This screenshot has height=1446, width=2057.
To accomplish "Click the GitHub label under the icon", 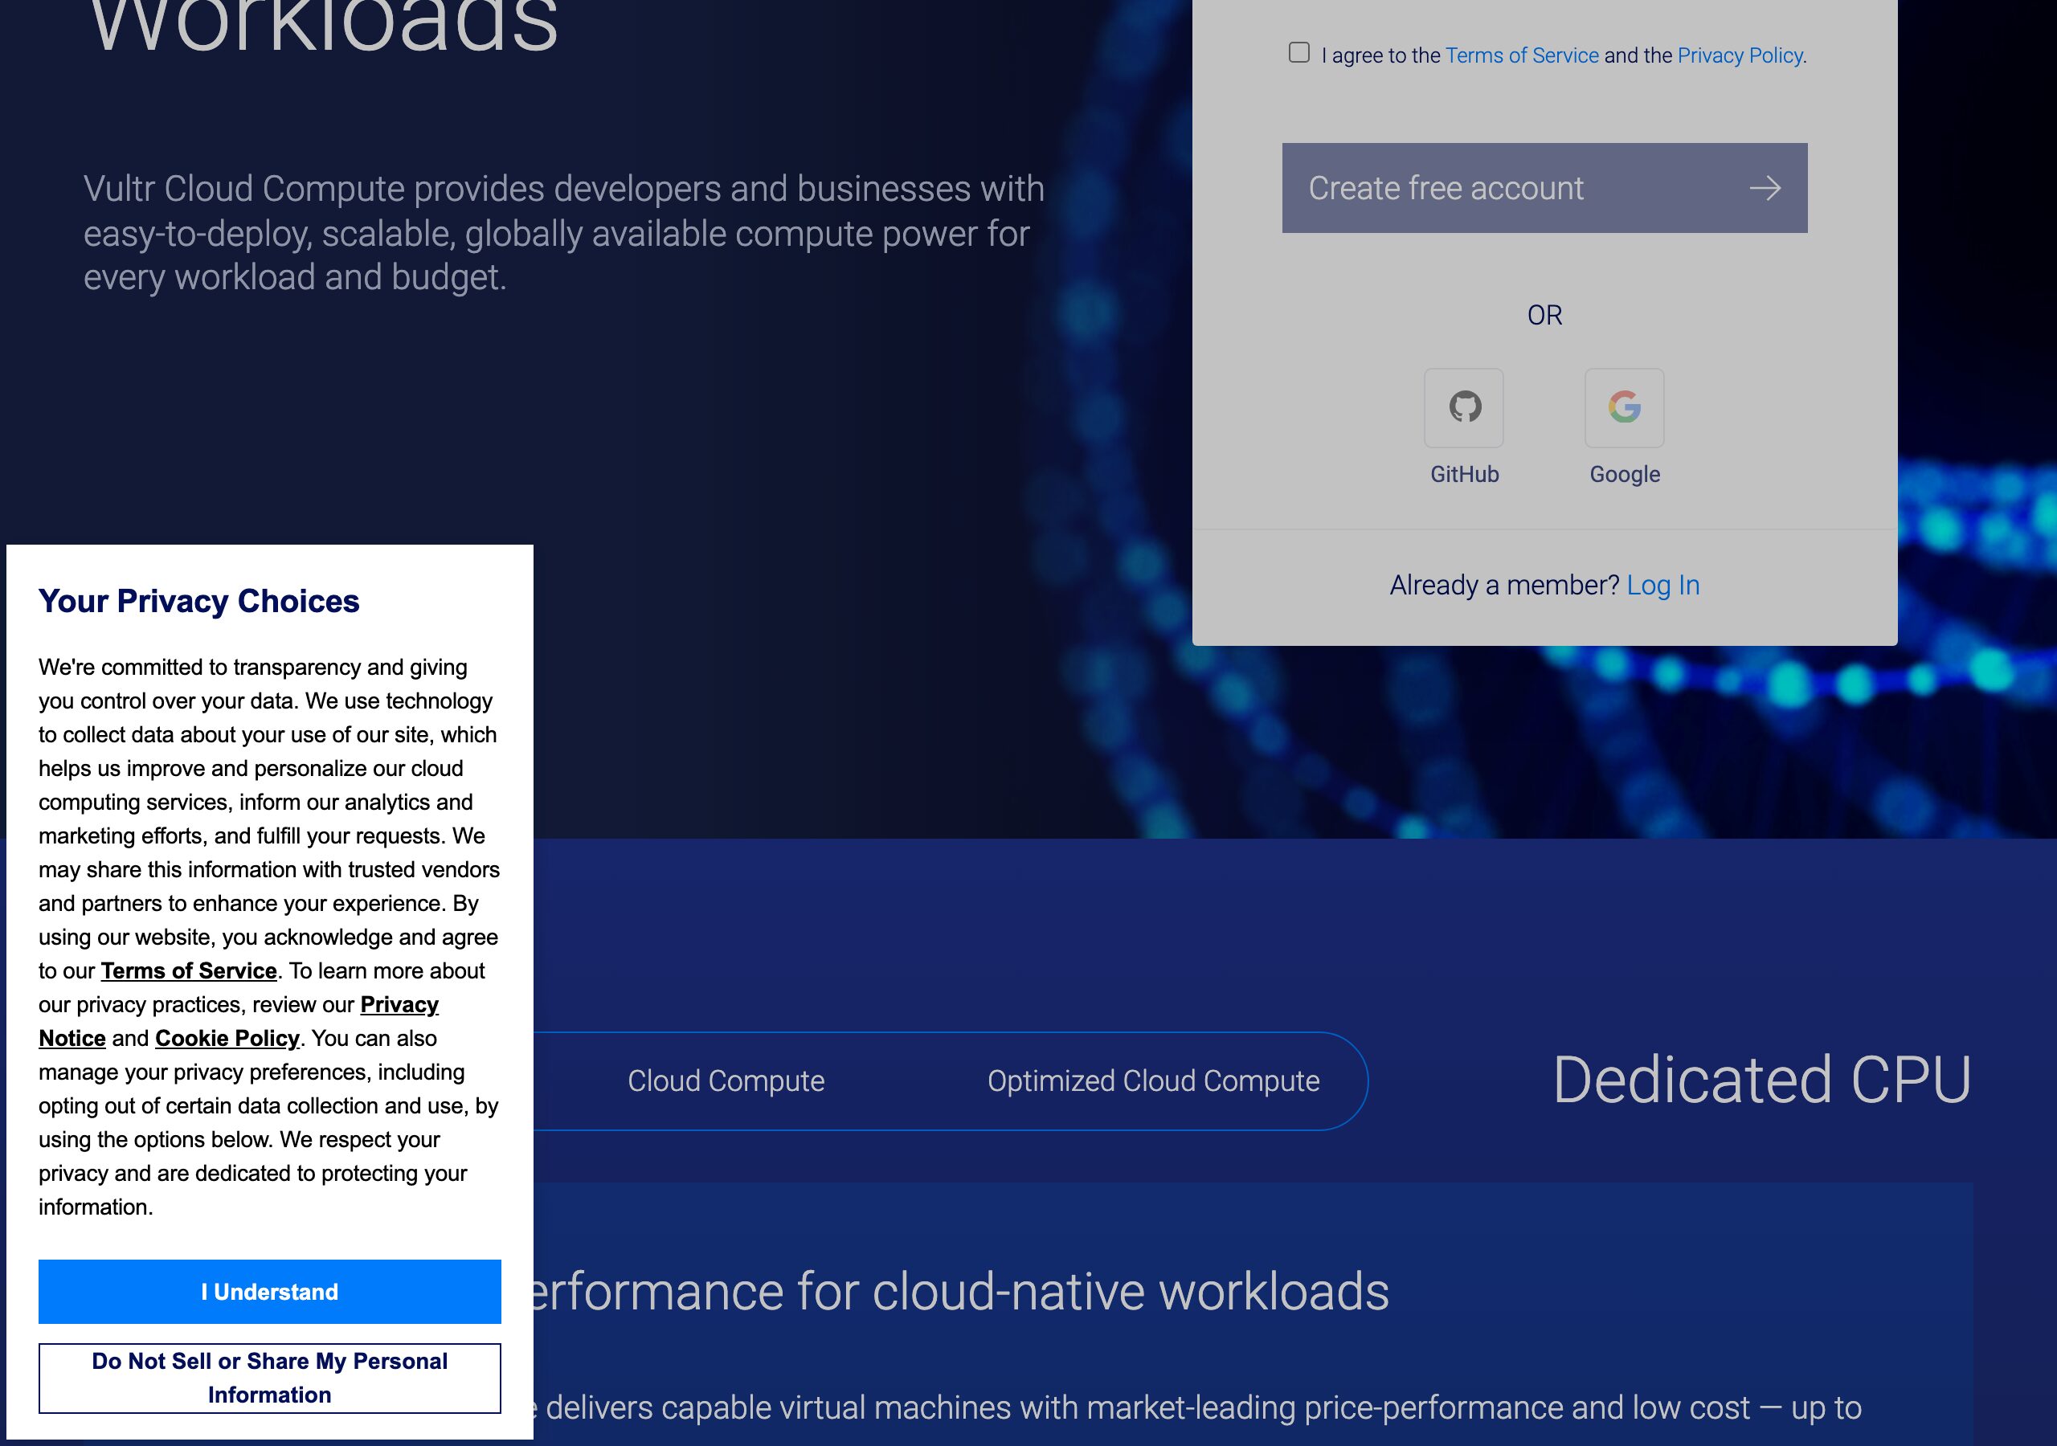I will tap(1464, 474).
